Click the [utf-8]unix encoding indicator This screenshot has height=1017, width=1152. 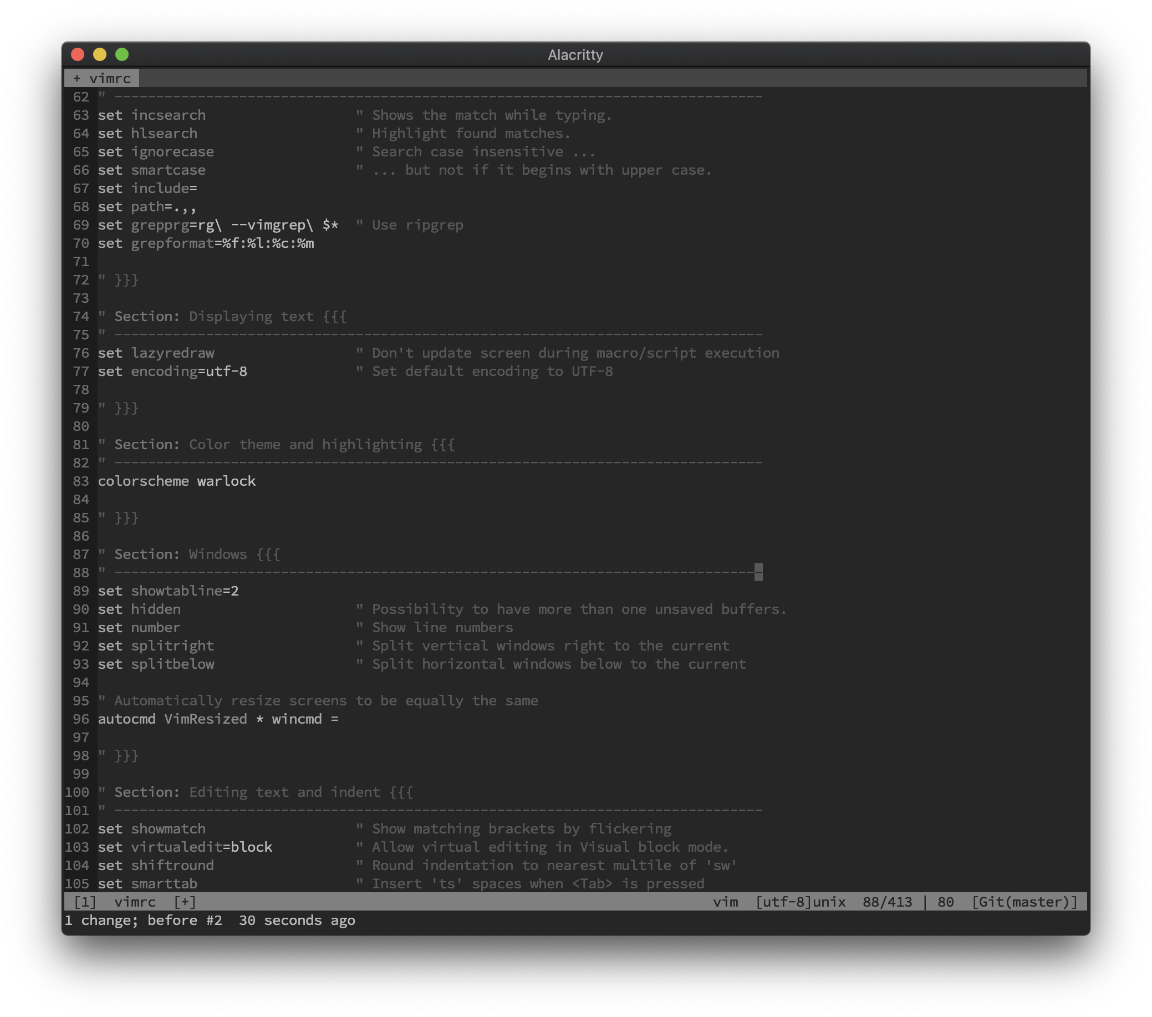pos(801,902)
